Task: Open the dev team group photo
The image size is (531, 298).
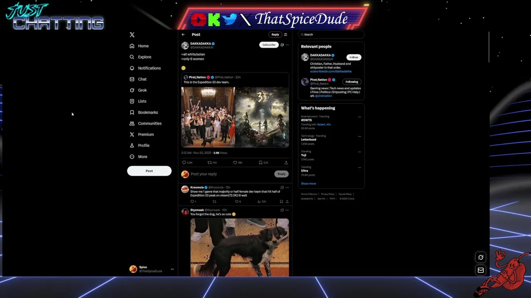Action: [x=208, y=117]
